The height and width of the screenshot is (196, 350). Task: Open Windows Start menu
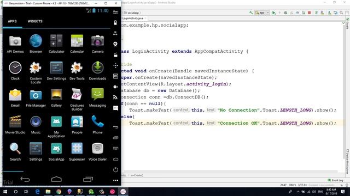5,192
